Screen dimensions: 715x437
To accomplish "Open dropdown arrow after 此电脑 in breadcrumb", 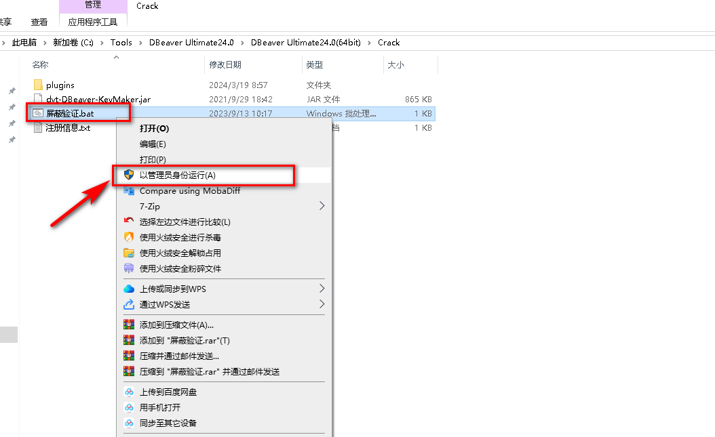I will pyautogui.click(x=45, y=43).
